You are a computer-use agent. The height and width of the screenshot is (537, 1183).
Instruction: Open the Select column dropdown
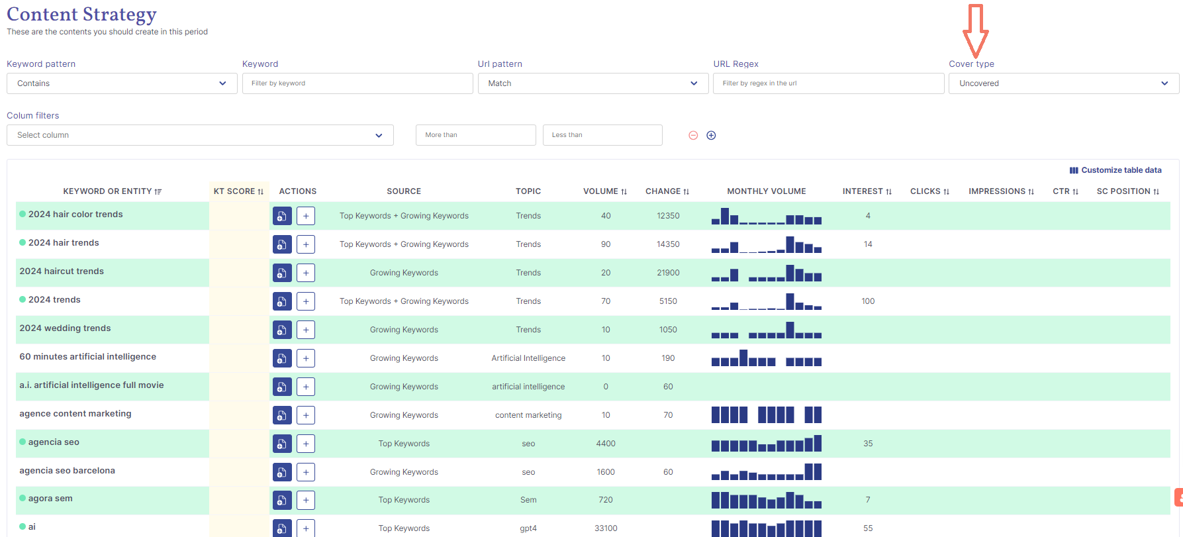(x=200, y=135)
